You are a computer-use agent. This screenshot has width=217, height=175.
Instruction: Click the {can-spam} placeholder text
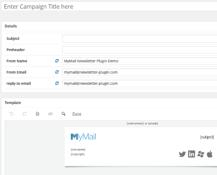click(x=78, y=150)
